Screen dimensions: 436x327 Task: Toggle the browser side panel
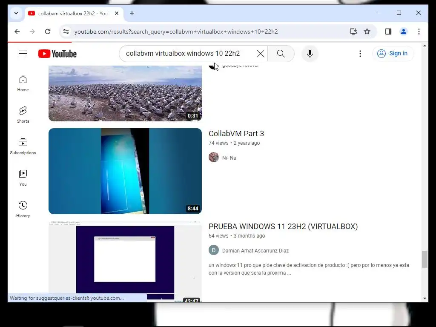388,32
